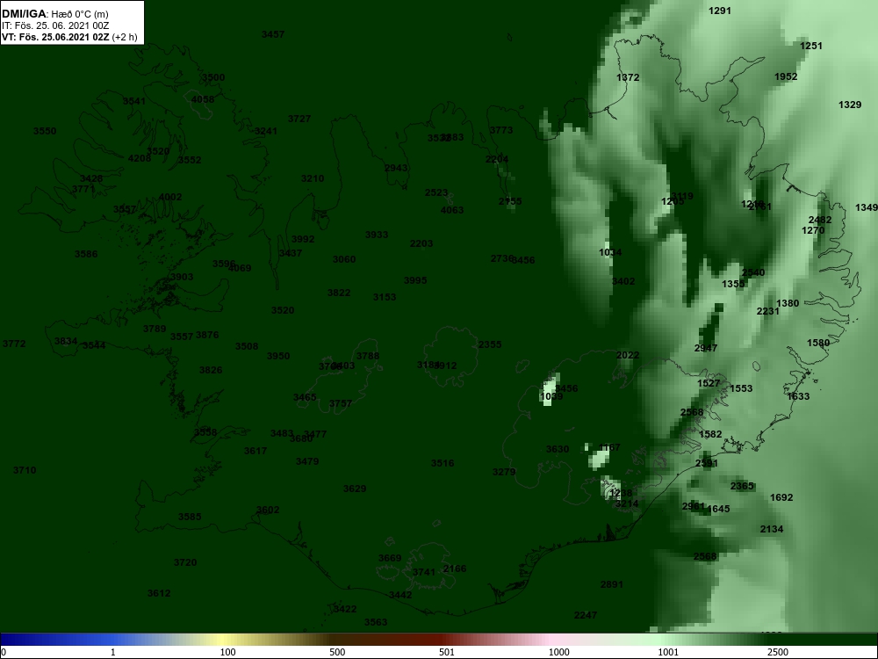Select the 2891 value
This screenshot has height=659, width=878.
click(x=611, y=585)
